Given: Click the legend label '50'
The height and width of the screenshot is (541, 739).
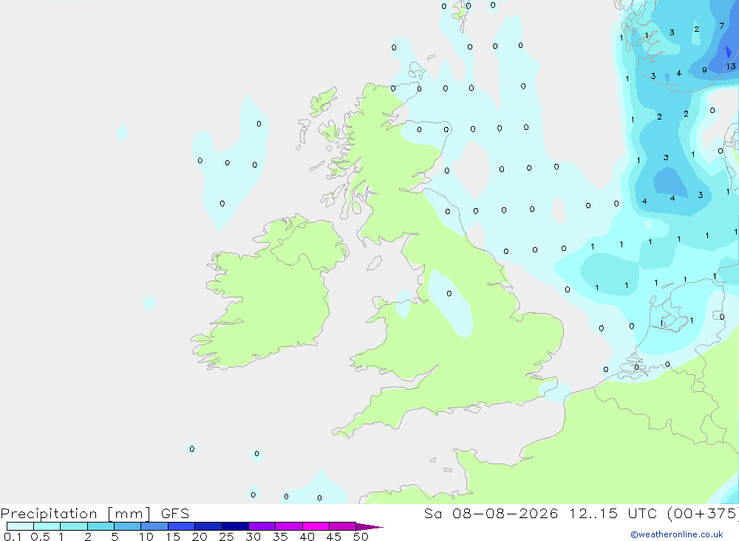Looking at the screenshot, I should 361,537.
